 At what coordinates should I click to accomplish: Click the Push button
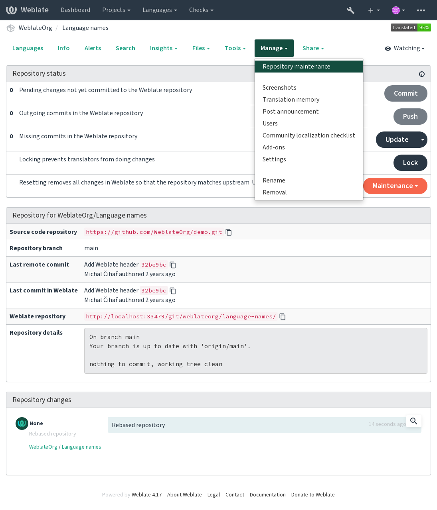[x=410, y=117]
